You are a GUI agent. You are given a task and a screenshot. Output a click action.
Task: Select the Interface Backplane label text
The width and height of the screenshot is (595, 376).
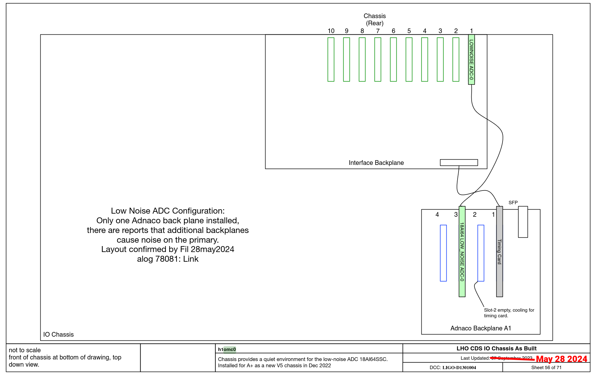(x=376, y=163)
